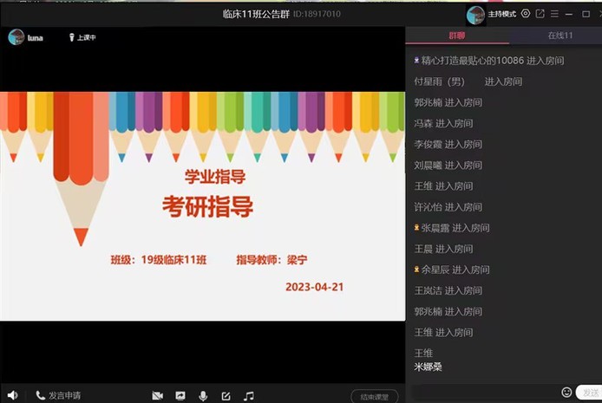
Task: Open the whiteboard edit icon
Action: [226, 396]
